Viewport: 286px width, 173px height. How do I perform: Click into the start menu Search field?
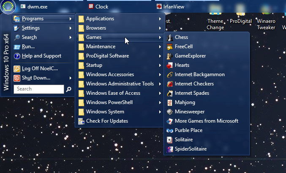(x=38, y=89)
